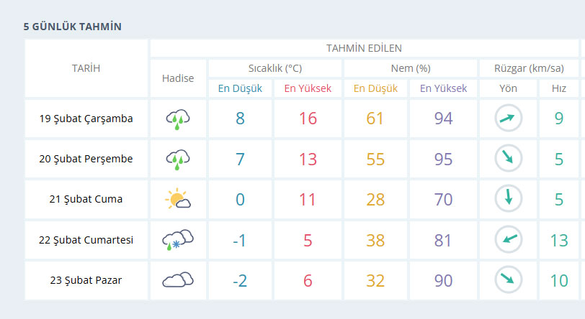Click the rain icon for 19 Şubat Çarşamba

click(178, 119)
